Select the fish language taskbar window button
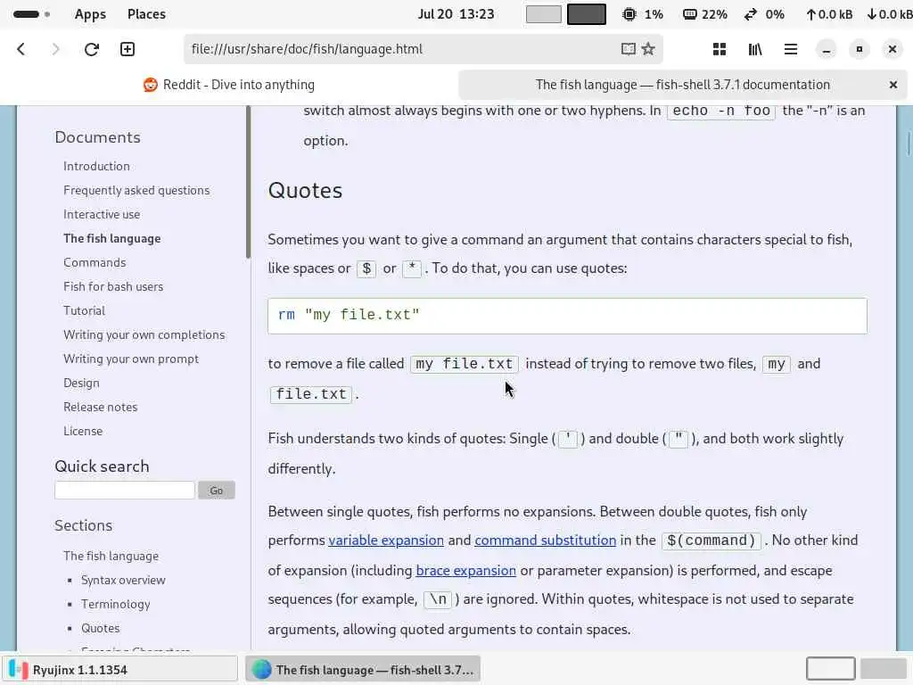Screen dimensions: 913x685 [x=363, y=670]
